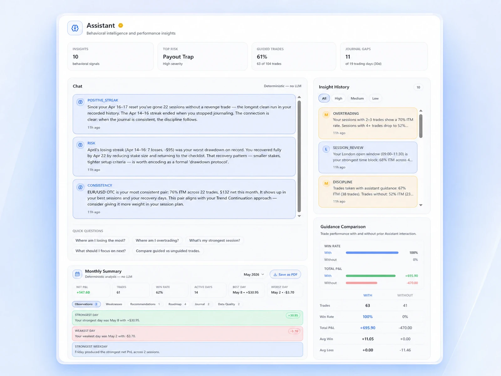Screen dimensions: 501x376
Task: Click the Save as PDF button
Action: [x=285, y=274]
